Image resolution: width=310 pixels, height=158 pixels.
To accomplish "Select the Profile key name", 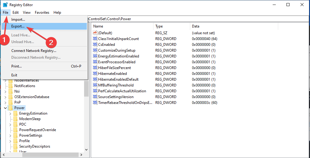I will pyautogui.click(x=24, y=141).
